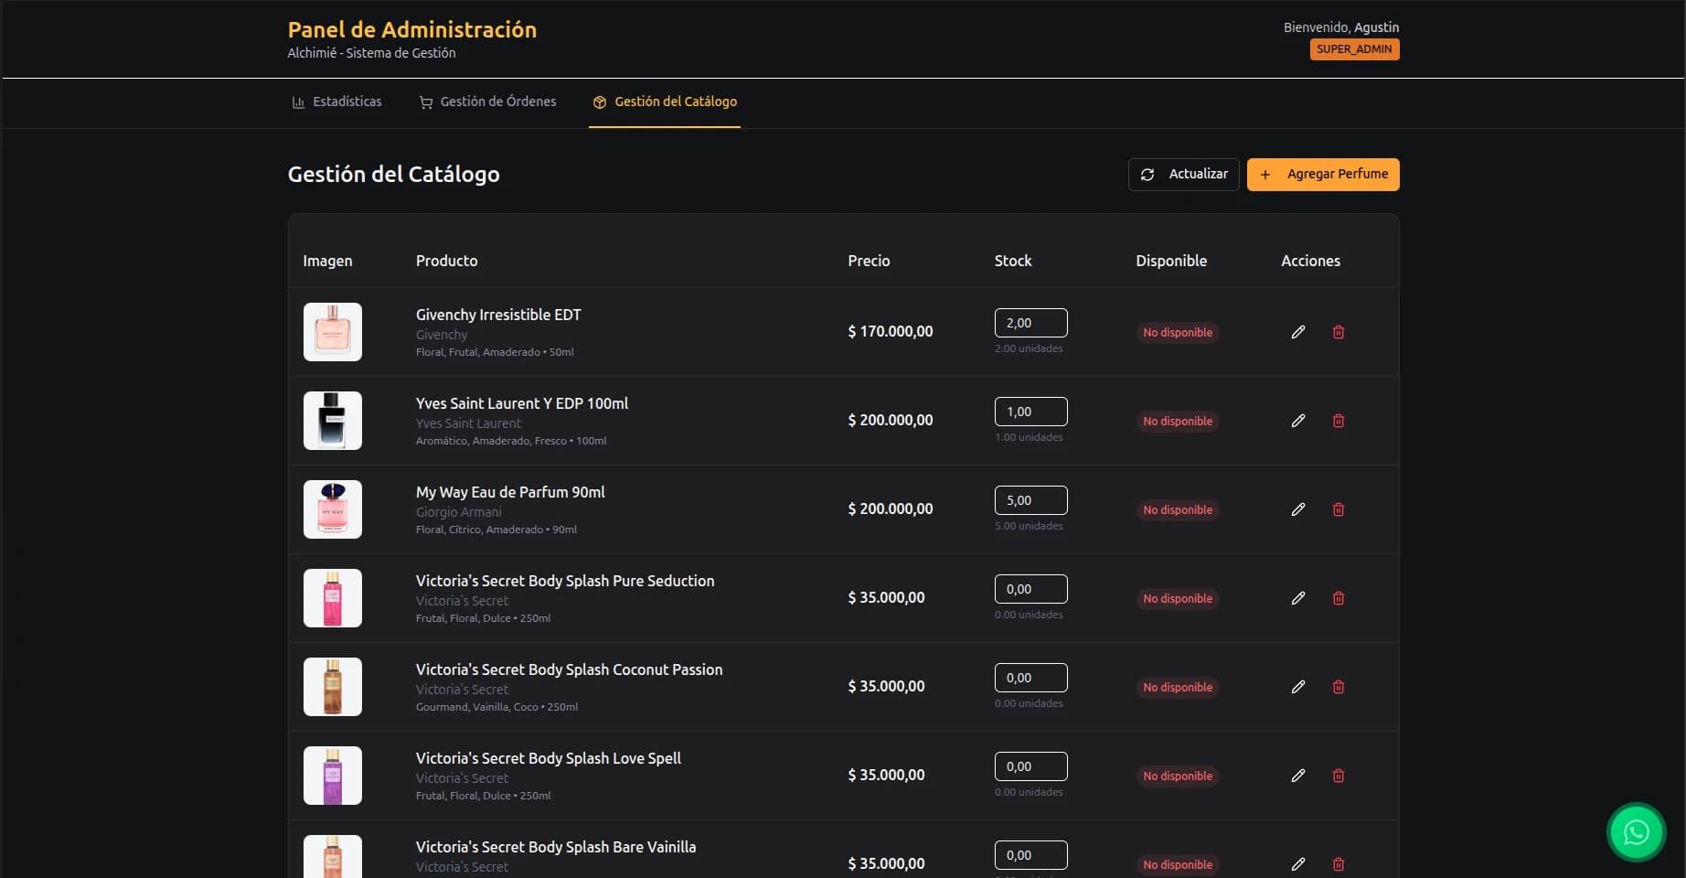Open Love Spell purple bottle thumbnail
Viewport: 1686px width, 878px height.
click(333, 776)
